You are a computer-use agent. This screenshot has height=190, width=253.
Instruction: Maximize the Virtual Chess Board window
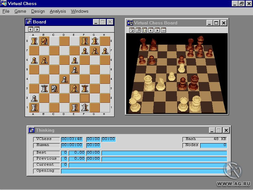(x=216, y=23)
